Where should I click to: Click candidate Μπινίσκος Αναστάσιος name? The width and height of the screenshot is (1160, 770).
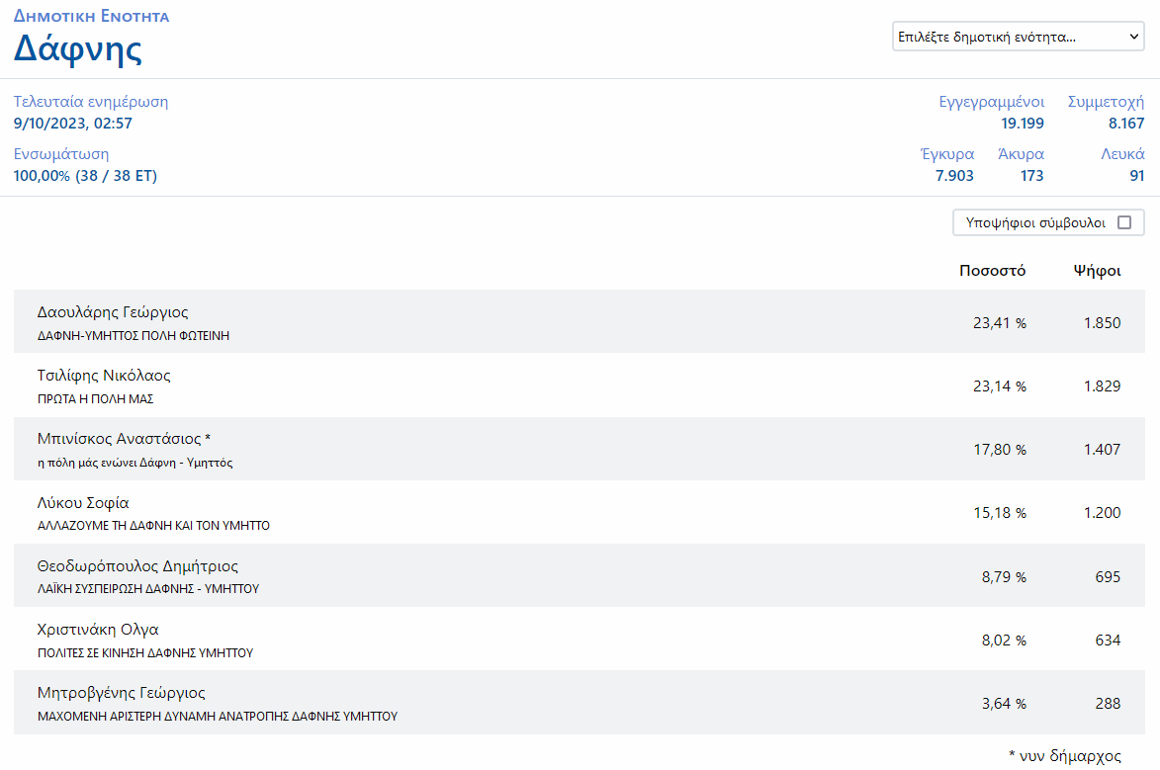[124, 439]
